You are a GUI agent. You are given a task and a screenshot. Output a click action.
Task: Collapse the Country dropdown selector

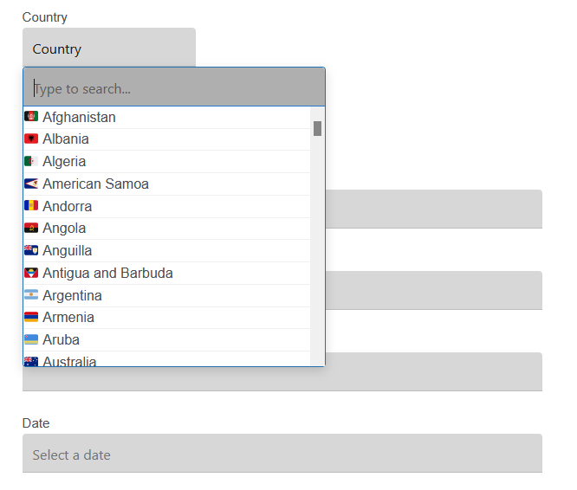tap(109, 48)
